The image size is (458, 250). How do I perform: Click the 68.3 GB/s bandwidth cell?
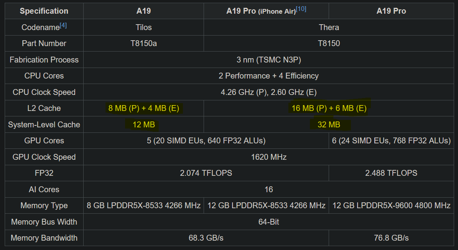206,238
